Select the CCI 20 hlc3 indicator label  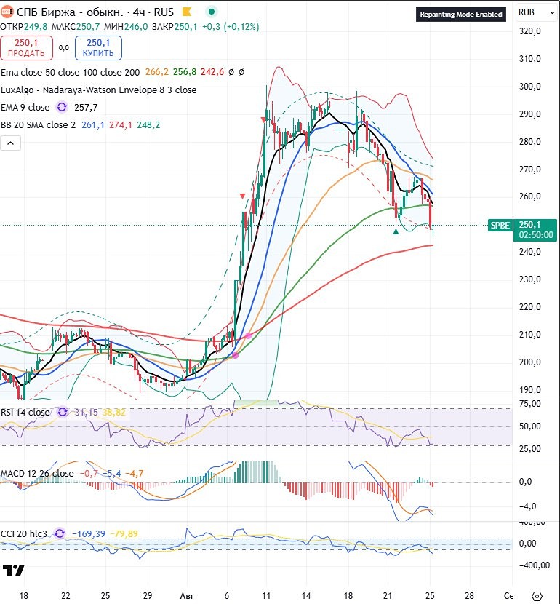point(24,533)
